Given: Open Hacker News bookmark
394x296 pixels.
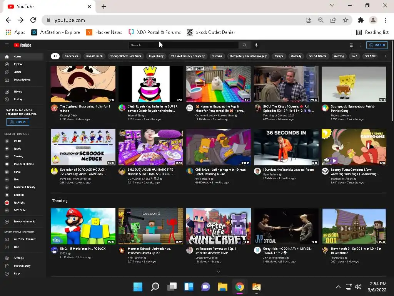Looking at the screenshot, I should [x=104, y=32].
